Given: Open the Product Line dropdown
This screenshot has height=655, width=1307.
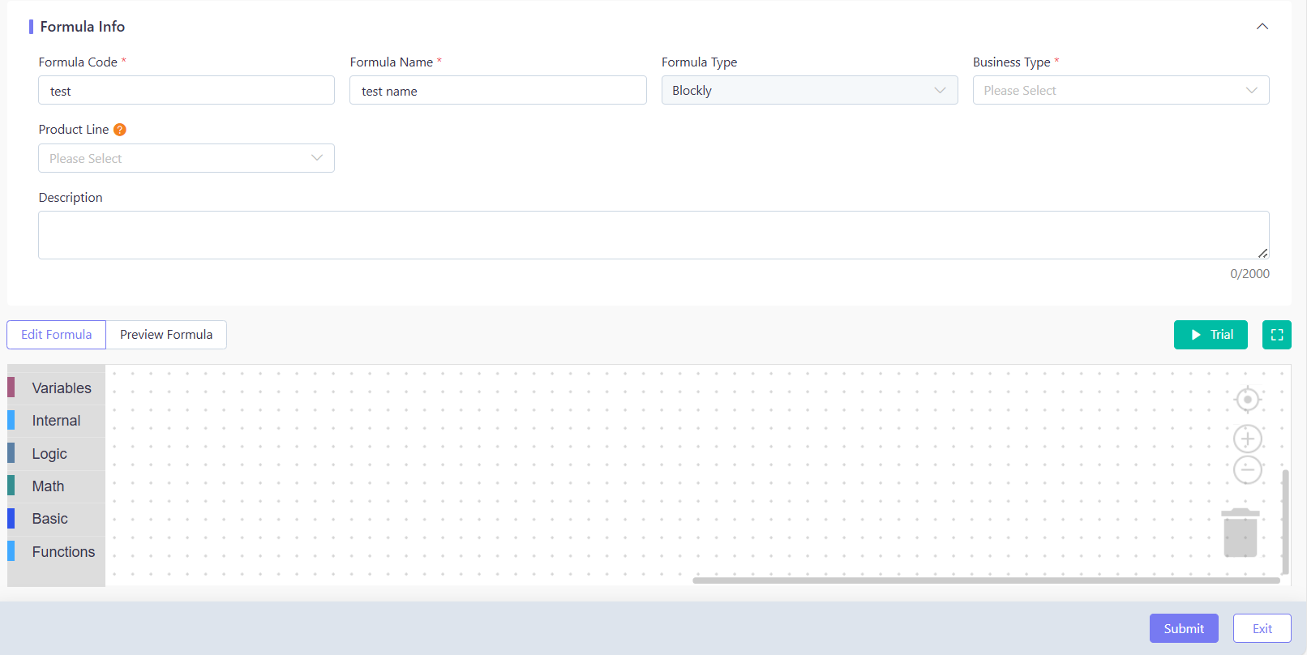Looking at the screenshot, I should coord(186,158).
